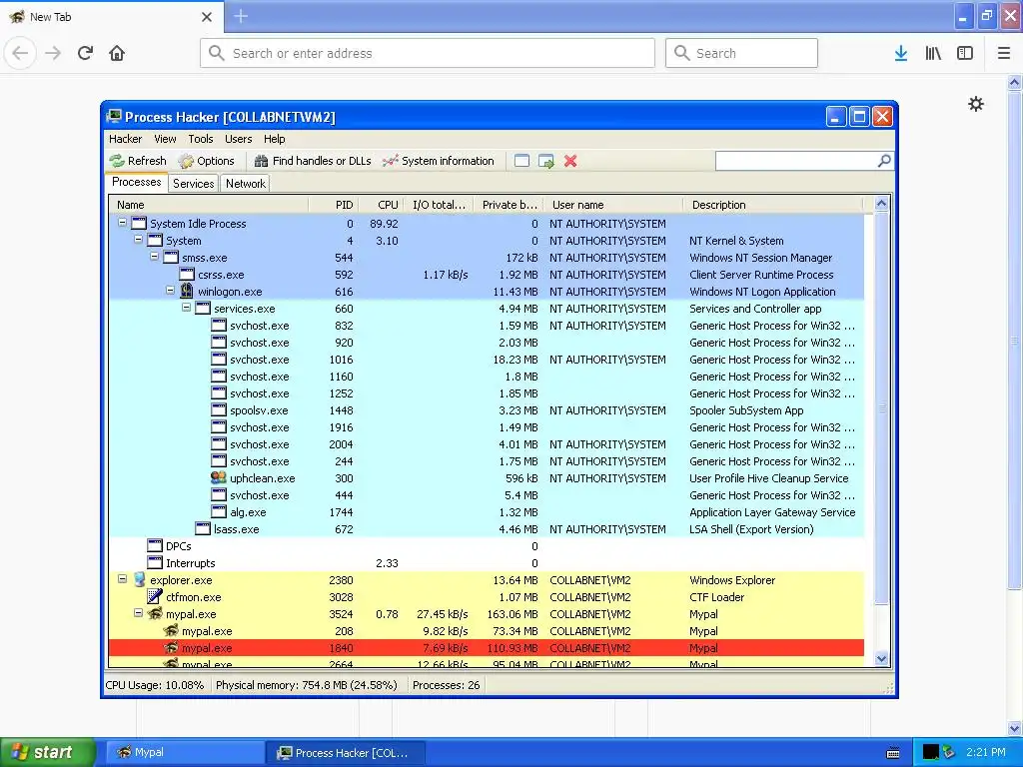Select svchost.exe with PID 1016
The height and width of the screenshot is (767, 1023).
pyautogui.click(x=487, y=360)
